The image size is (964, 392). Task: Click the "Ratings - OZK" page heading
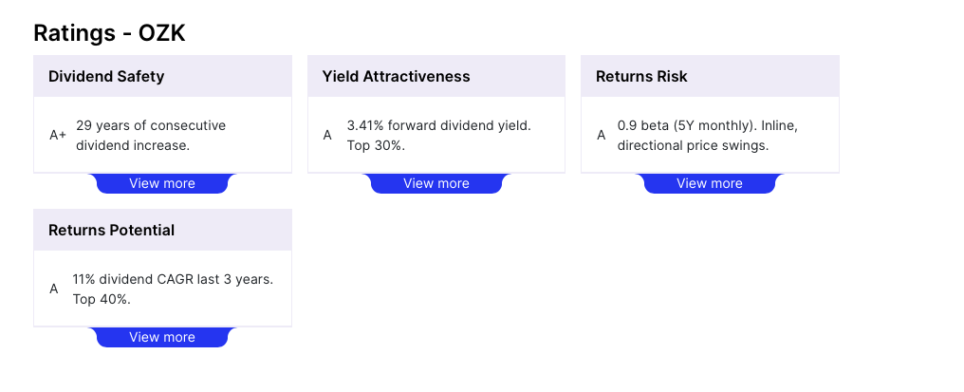point(109,33)
